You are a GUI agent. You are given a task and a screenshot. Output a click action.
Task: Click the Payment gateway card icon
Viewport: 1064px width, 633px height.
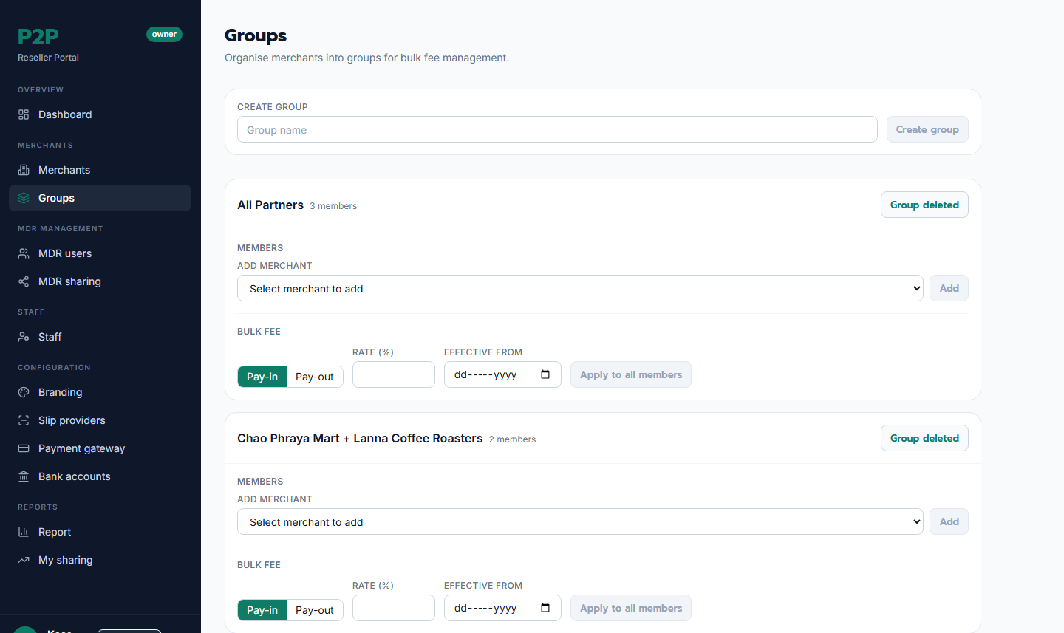pos(24,448)
